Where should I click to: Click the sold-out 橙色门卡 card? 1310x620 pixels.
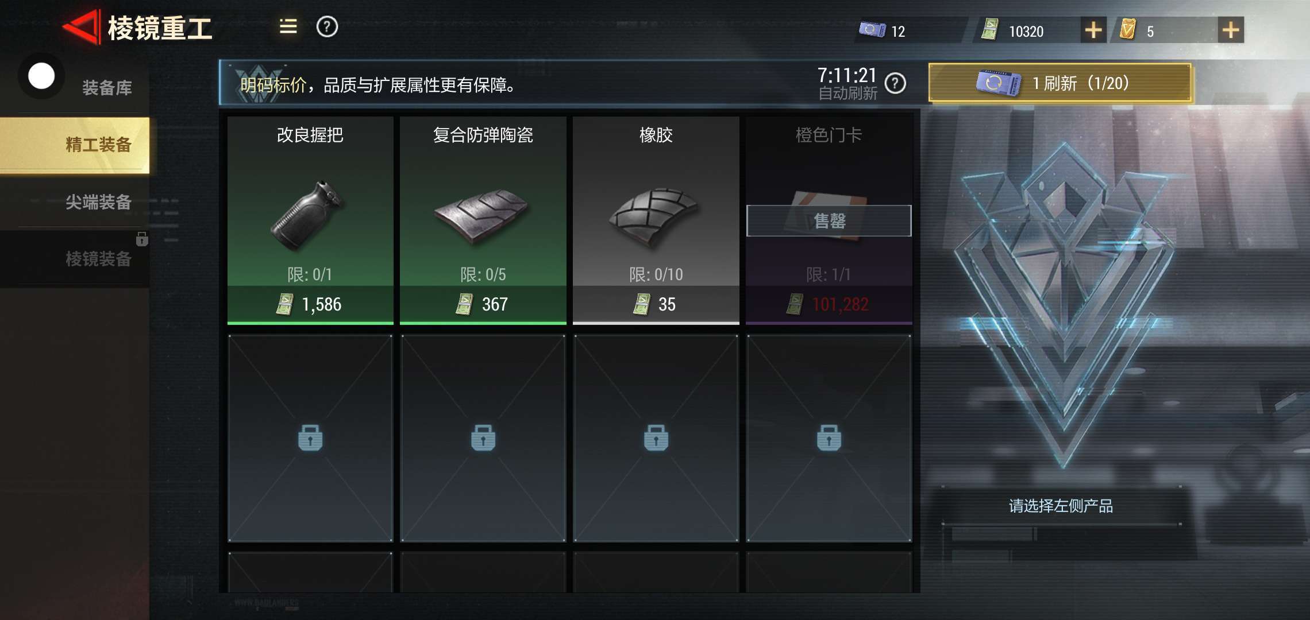coord(829,220)
